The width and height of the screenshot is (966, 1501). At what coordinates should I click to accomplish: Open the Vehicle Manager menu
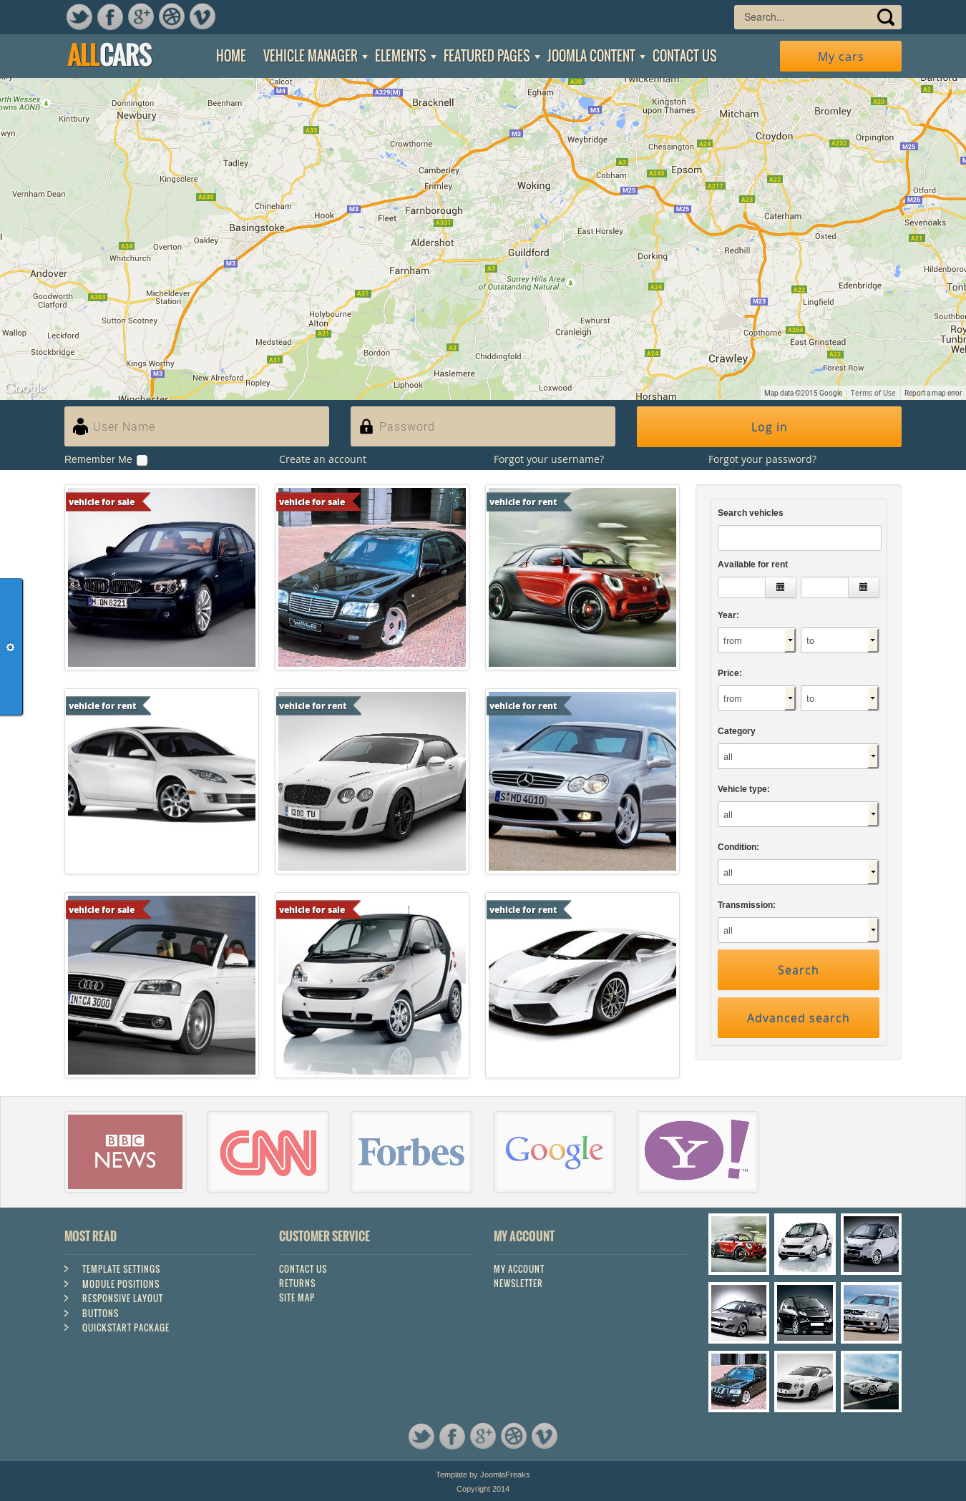tap(314, 56)
